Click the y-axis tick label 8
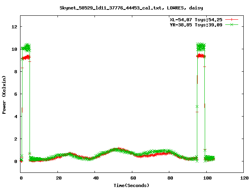Viewport: 252px width, 189px height. pos(16,72)
